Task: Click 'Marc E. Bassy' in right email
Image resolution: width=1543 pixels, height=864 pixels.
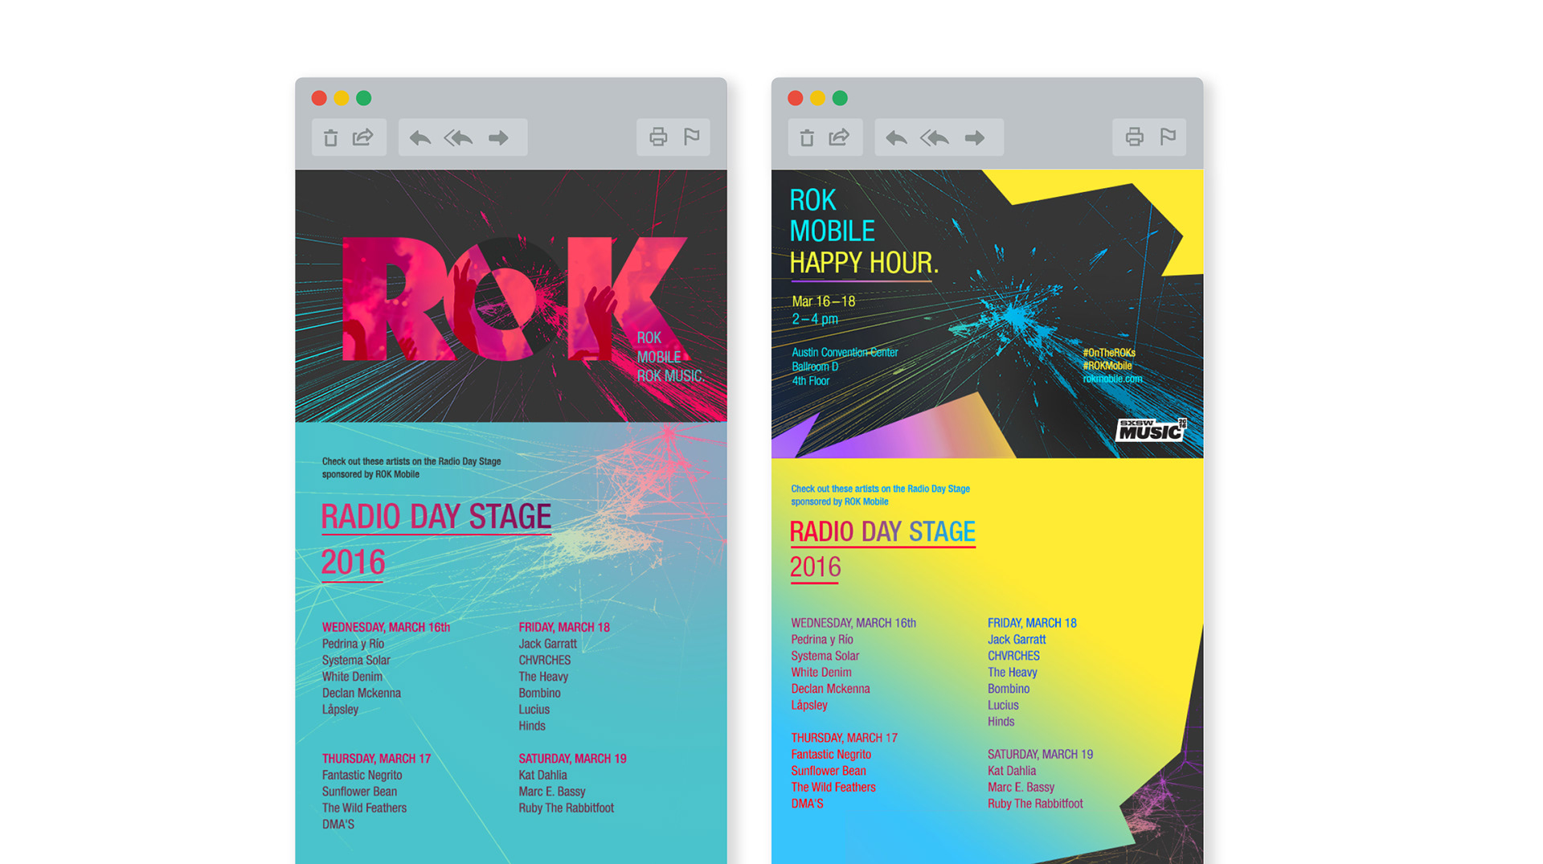Action: coord(1021,788)
